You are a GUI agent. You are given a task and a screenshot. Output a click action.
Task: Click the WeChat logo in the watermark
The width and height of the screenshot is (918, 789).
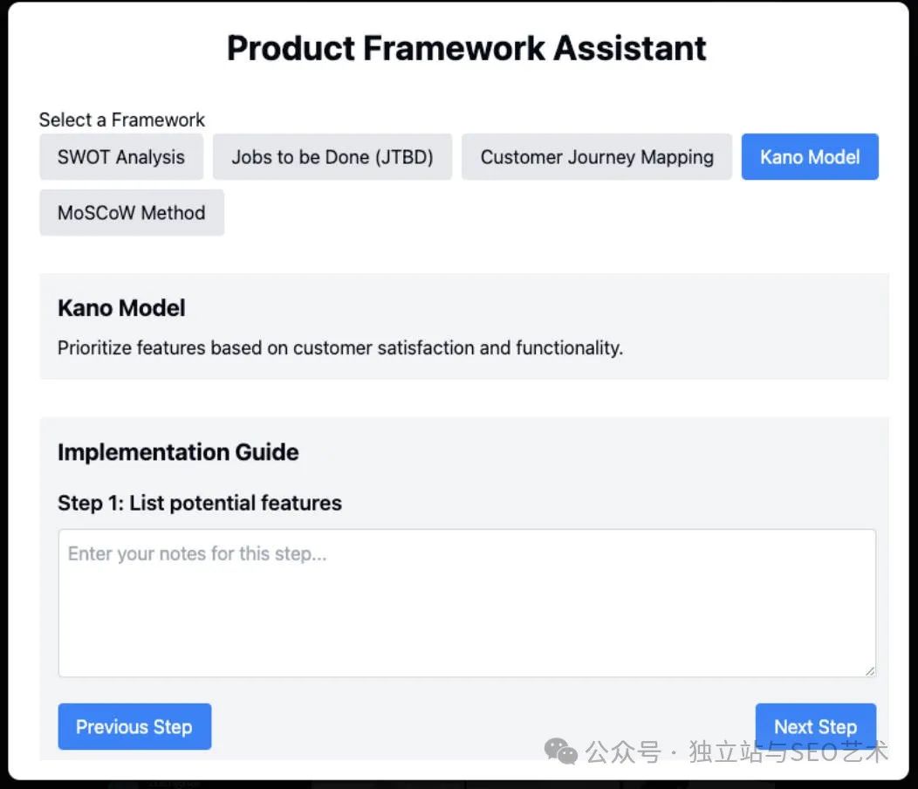click(x=561, y=751)
